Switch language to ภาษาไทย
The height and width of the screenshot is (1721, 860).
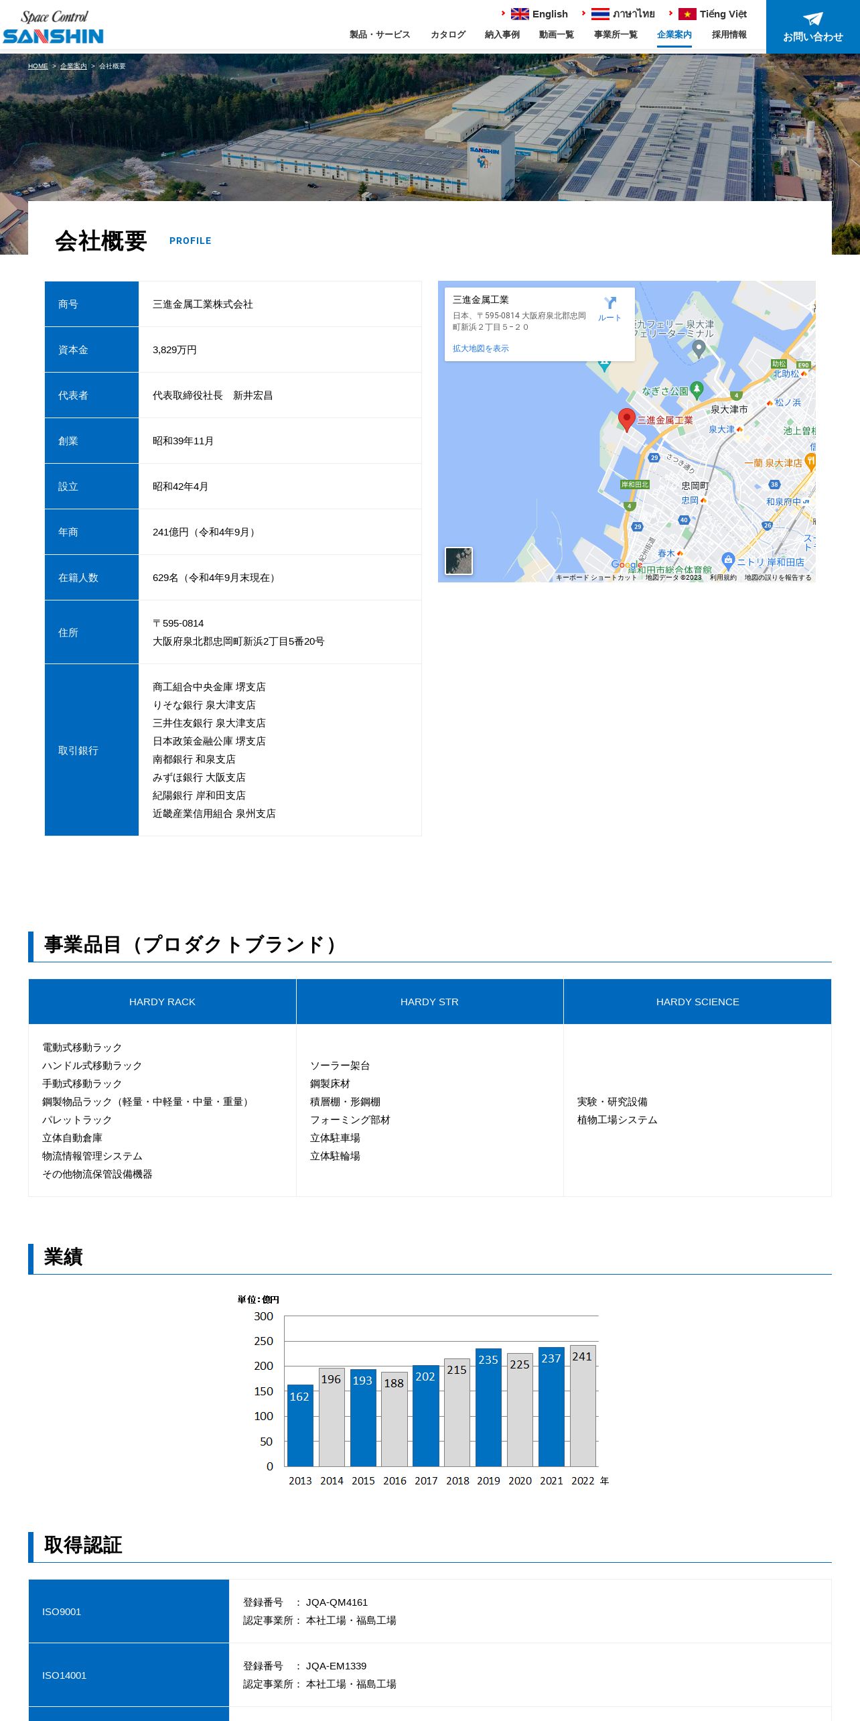click(634, 14)
